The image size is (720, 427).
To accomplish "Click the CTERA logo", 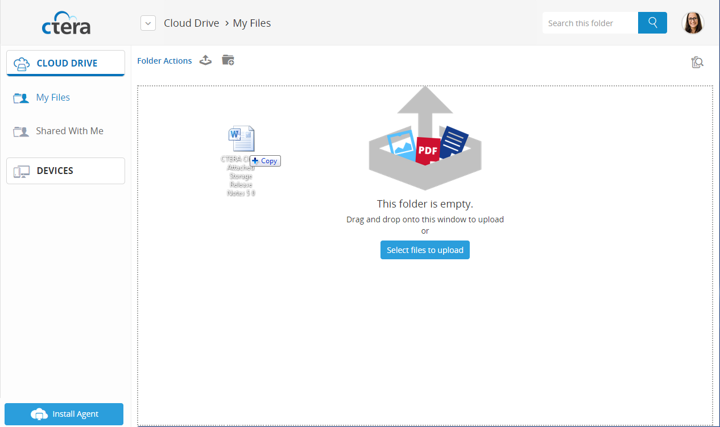I will pos(65,23).
